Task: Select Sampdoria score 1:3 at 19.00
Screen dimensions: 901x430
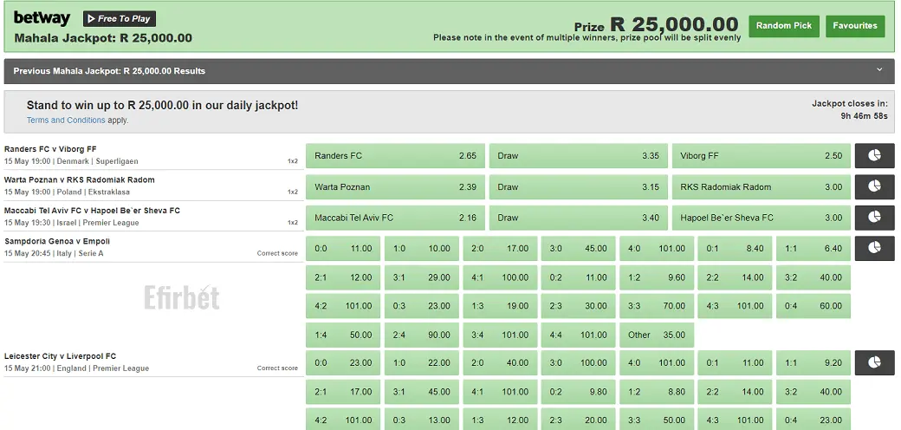Action: pyautogui.click(x=500, y=306)
